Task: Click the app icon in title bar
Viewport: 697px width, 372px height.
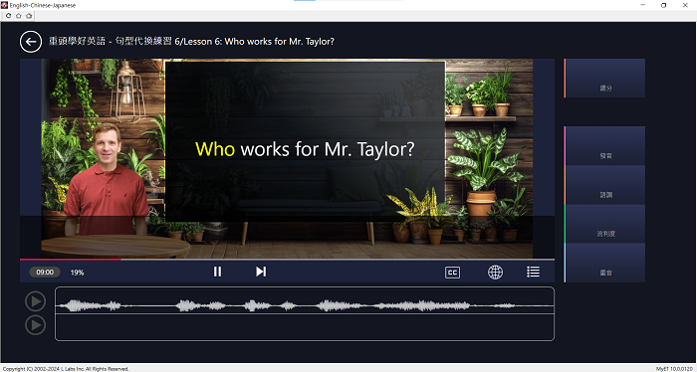Action: pyautogui.click(x=4, y=5)
